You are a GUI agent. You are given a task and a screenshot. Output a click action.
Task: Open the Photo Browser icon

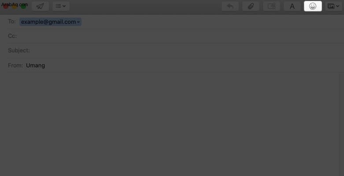click(x=331, y=6)
